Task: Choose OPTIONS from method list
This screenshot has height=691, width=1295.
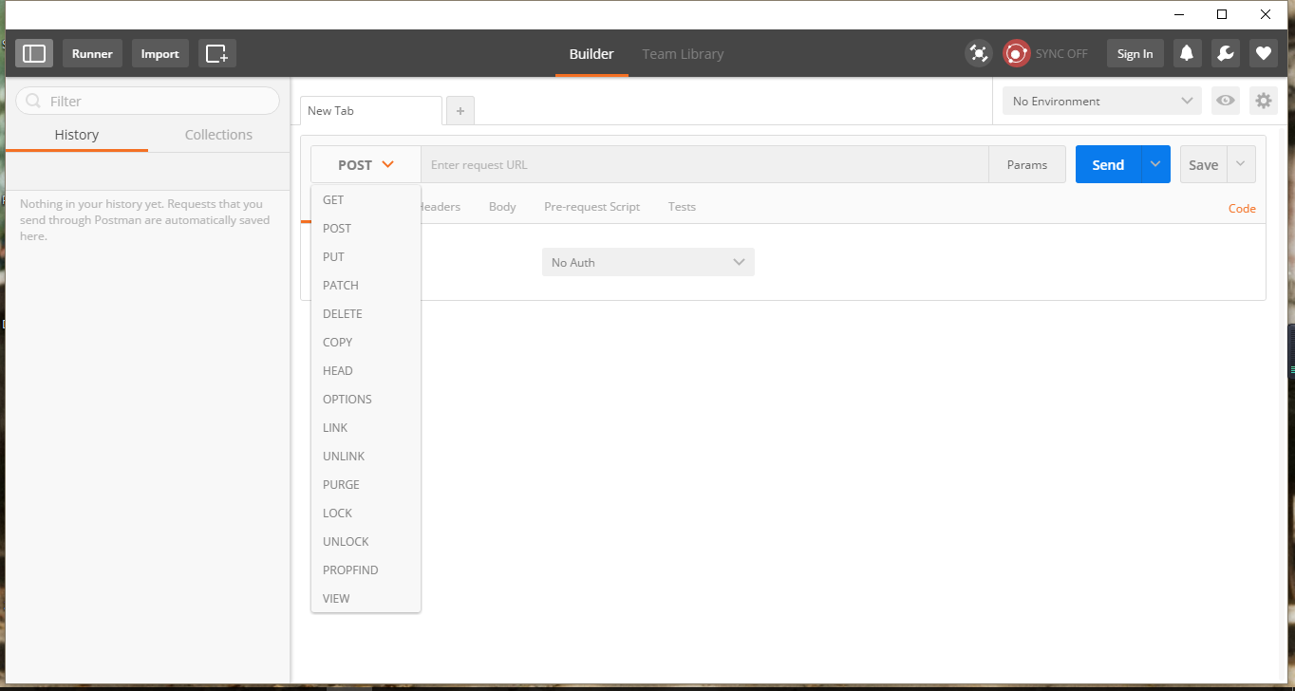Action: [366, 400]
